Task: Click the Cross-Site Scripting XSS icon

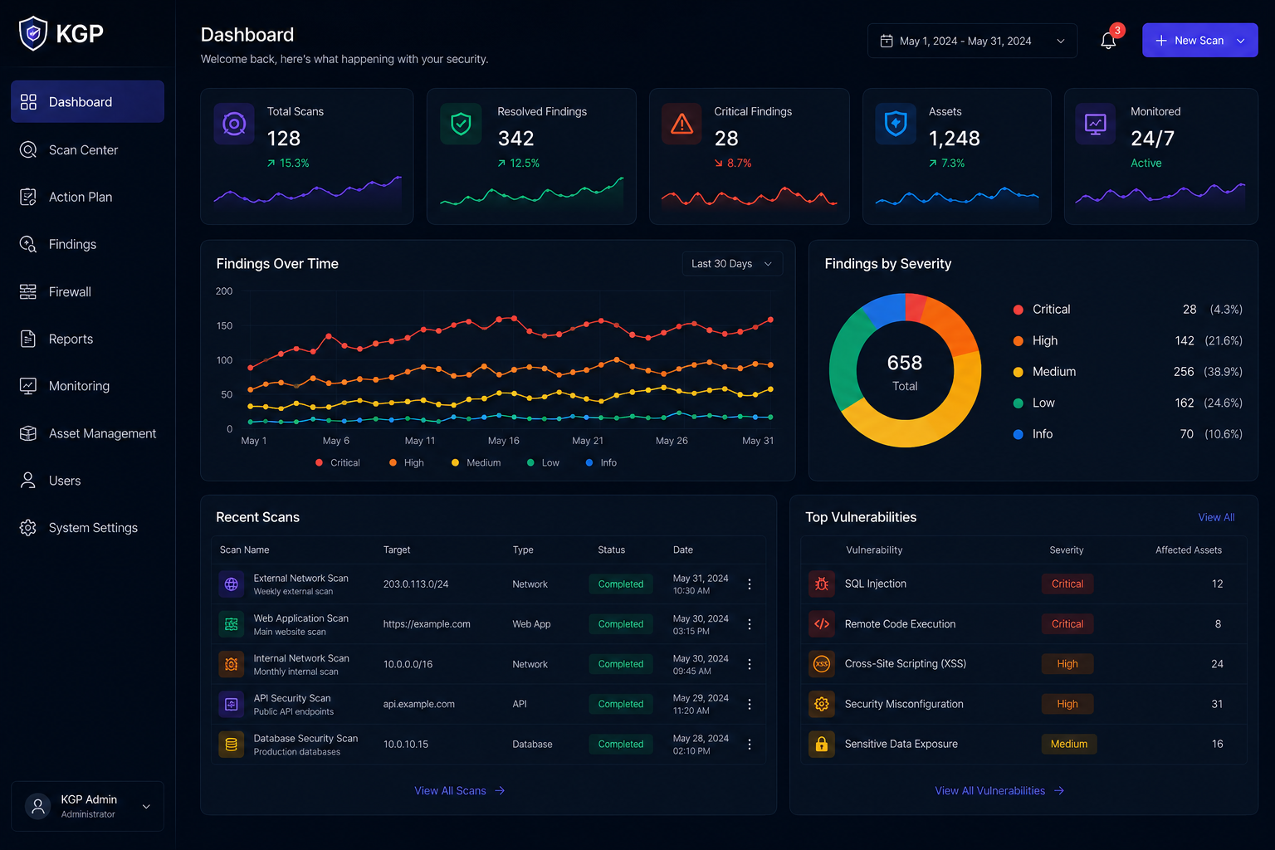Action: click(822, 664)
